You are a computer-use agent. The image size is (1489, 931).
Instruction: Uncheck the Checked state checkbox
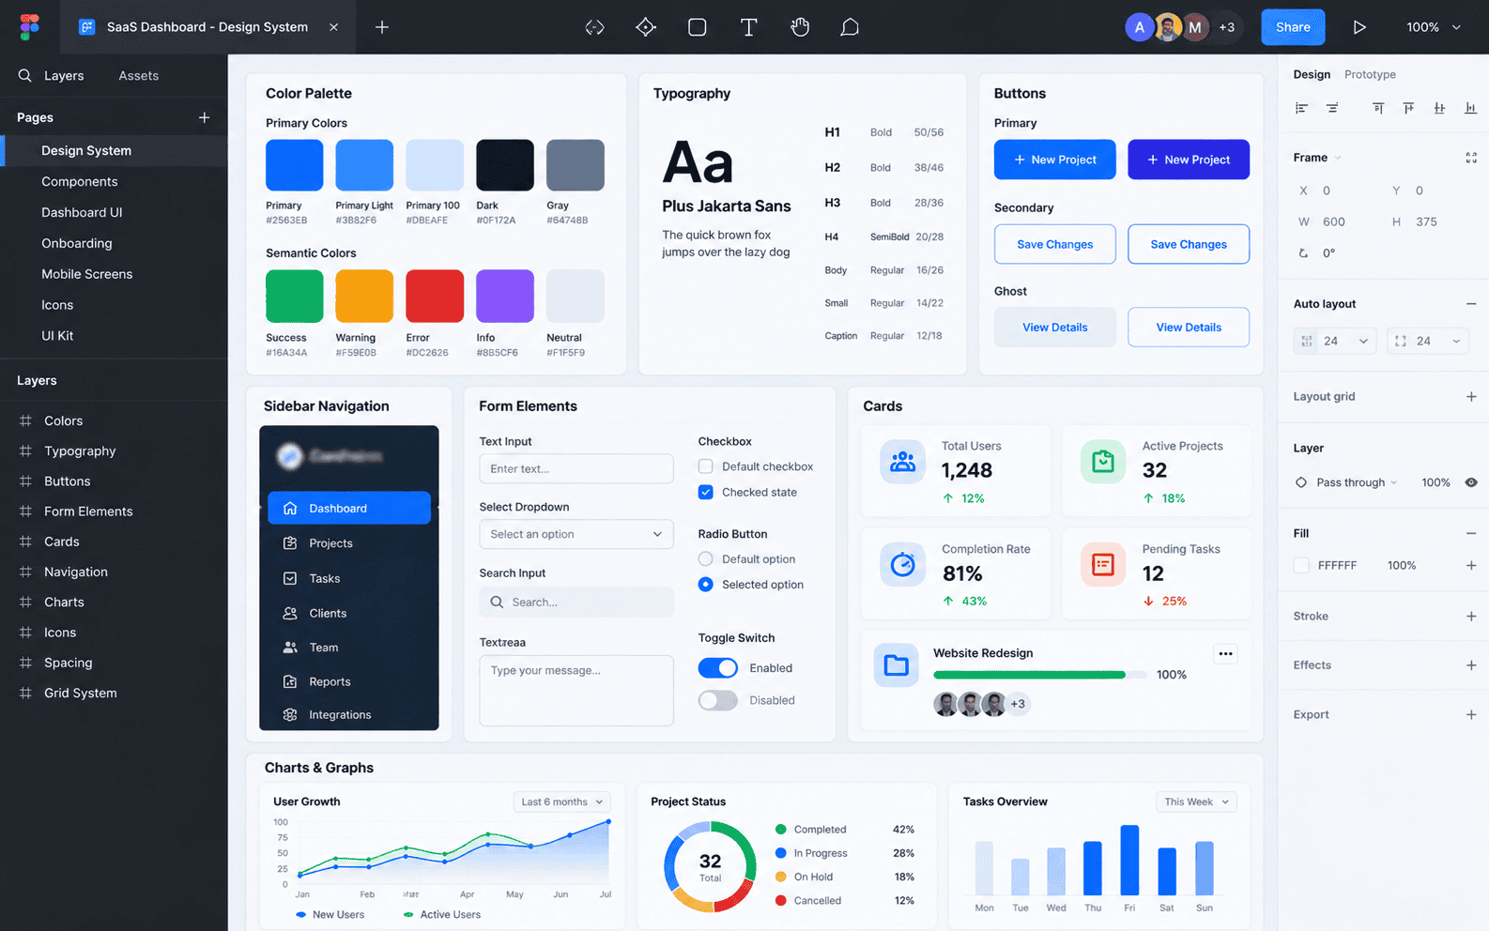pyautogui.click(x=706, y=492)
